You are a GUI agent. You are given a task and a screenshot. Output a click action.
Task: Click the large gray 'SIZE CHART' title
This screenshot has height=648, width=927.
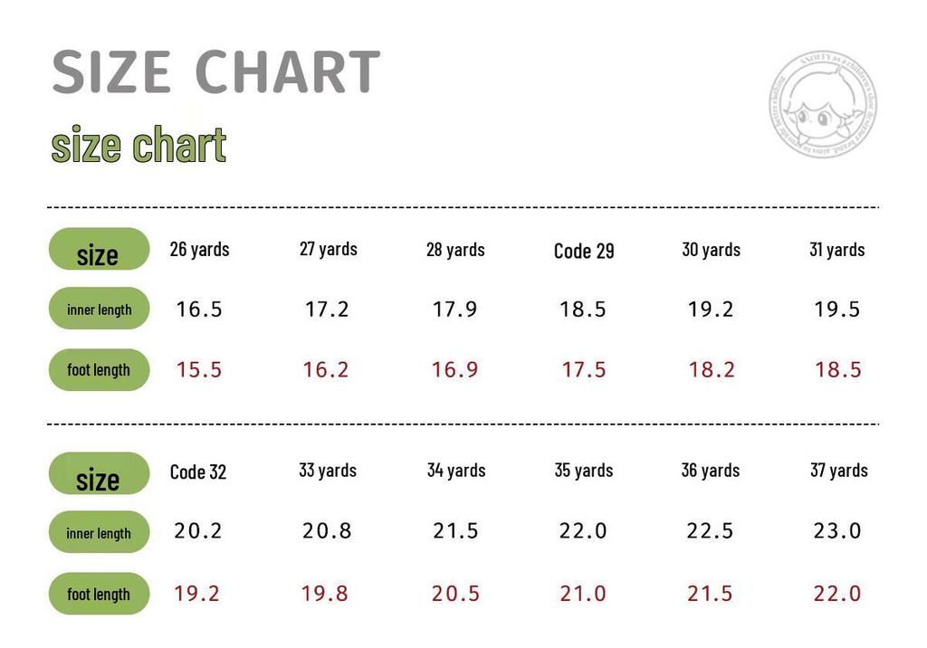pyautogui.click(x=215, y=71)
